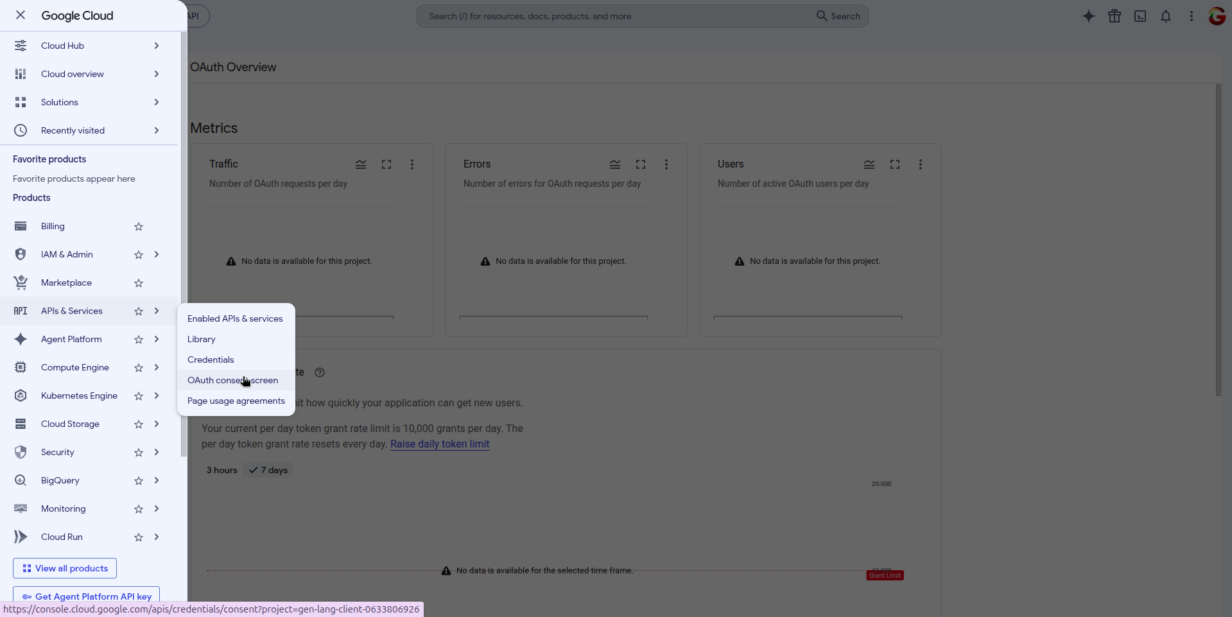1232x617 pixels.
Task: Activate Cloud Shell terminal icon
Action: tap(1140, 16)
